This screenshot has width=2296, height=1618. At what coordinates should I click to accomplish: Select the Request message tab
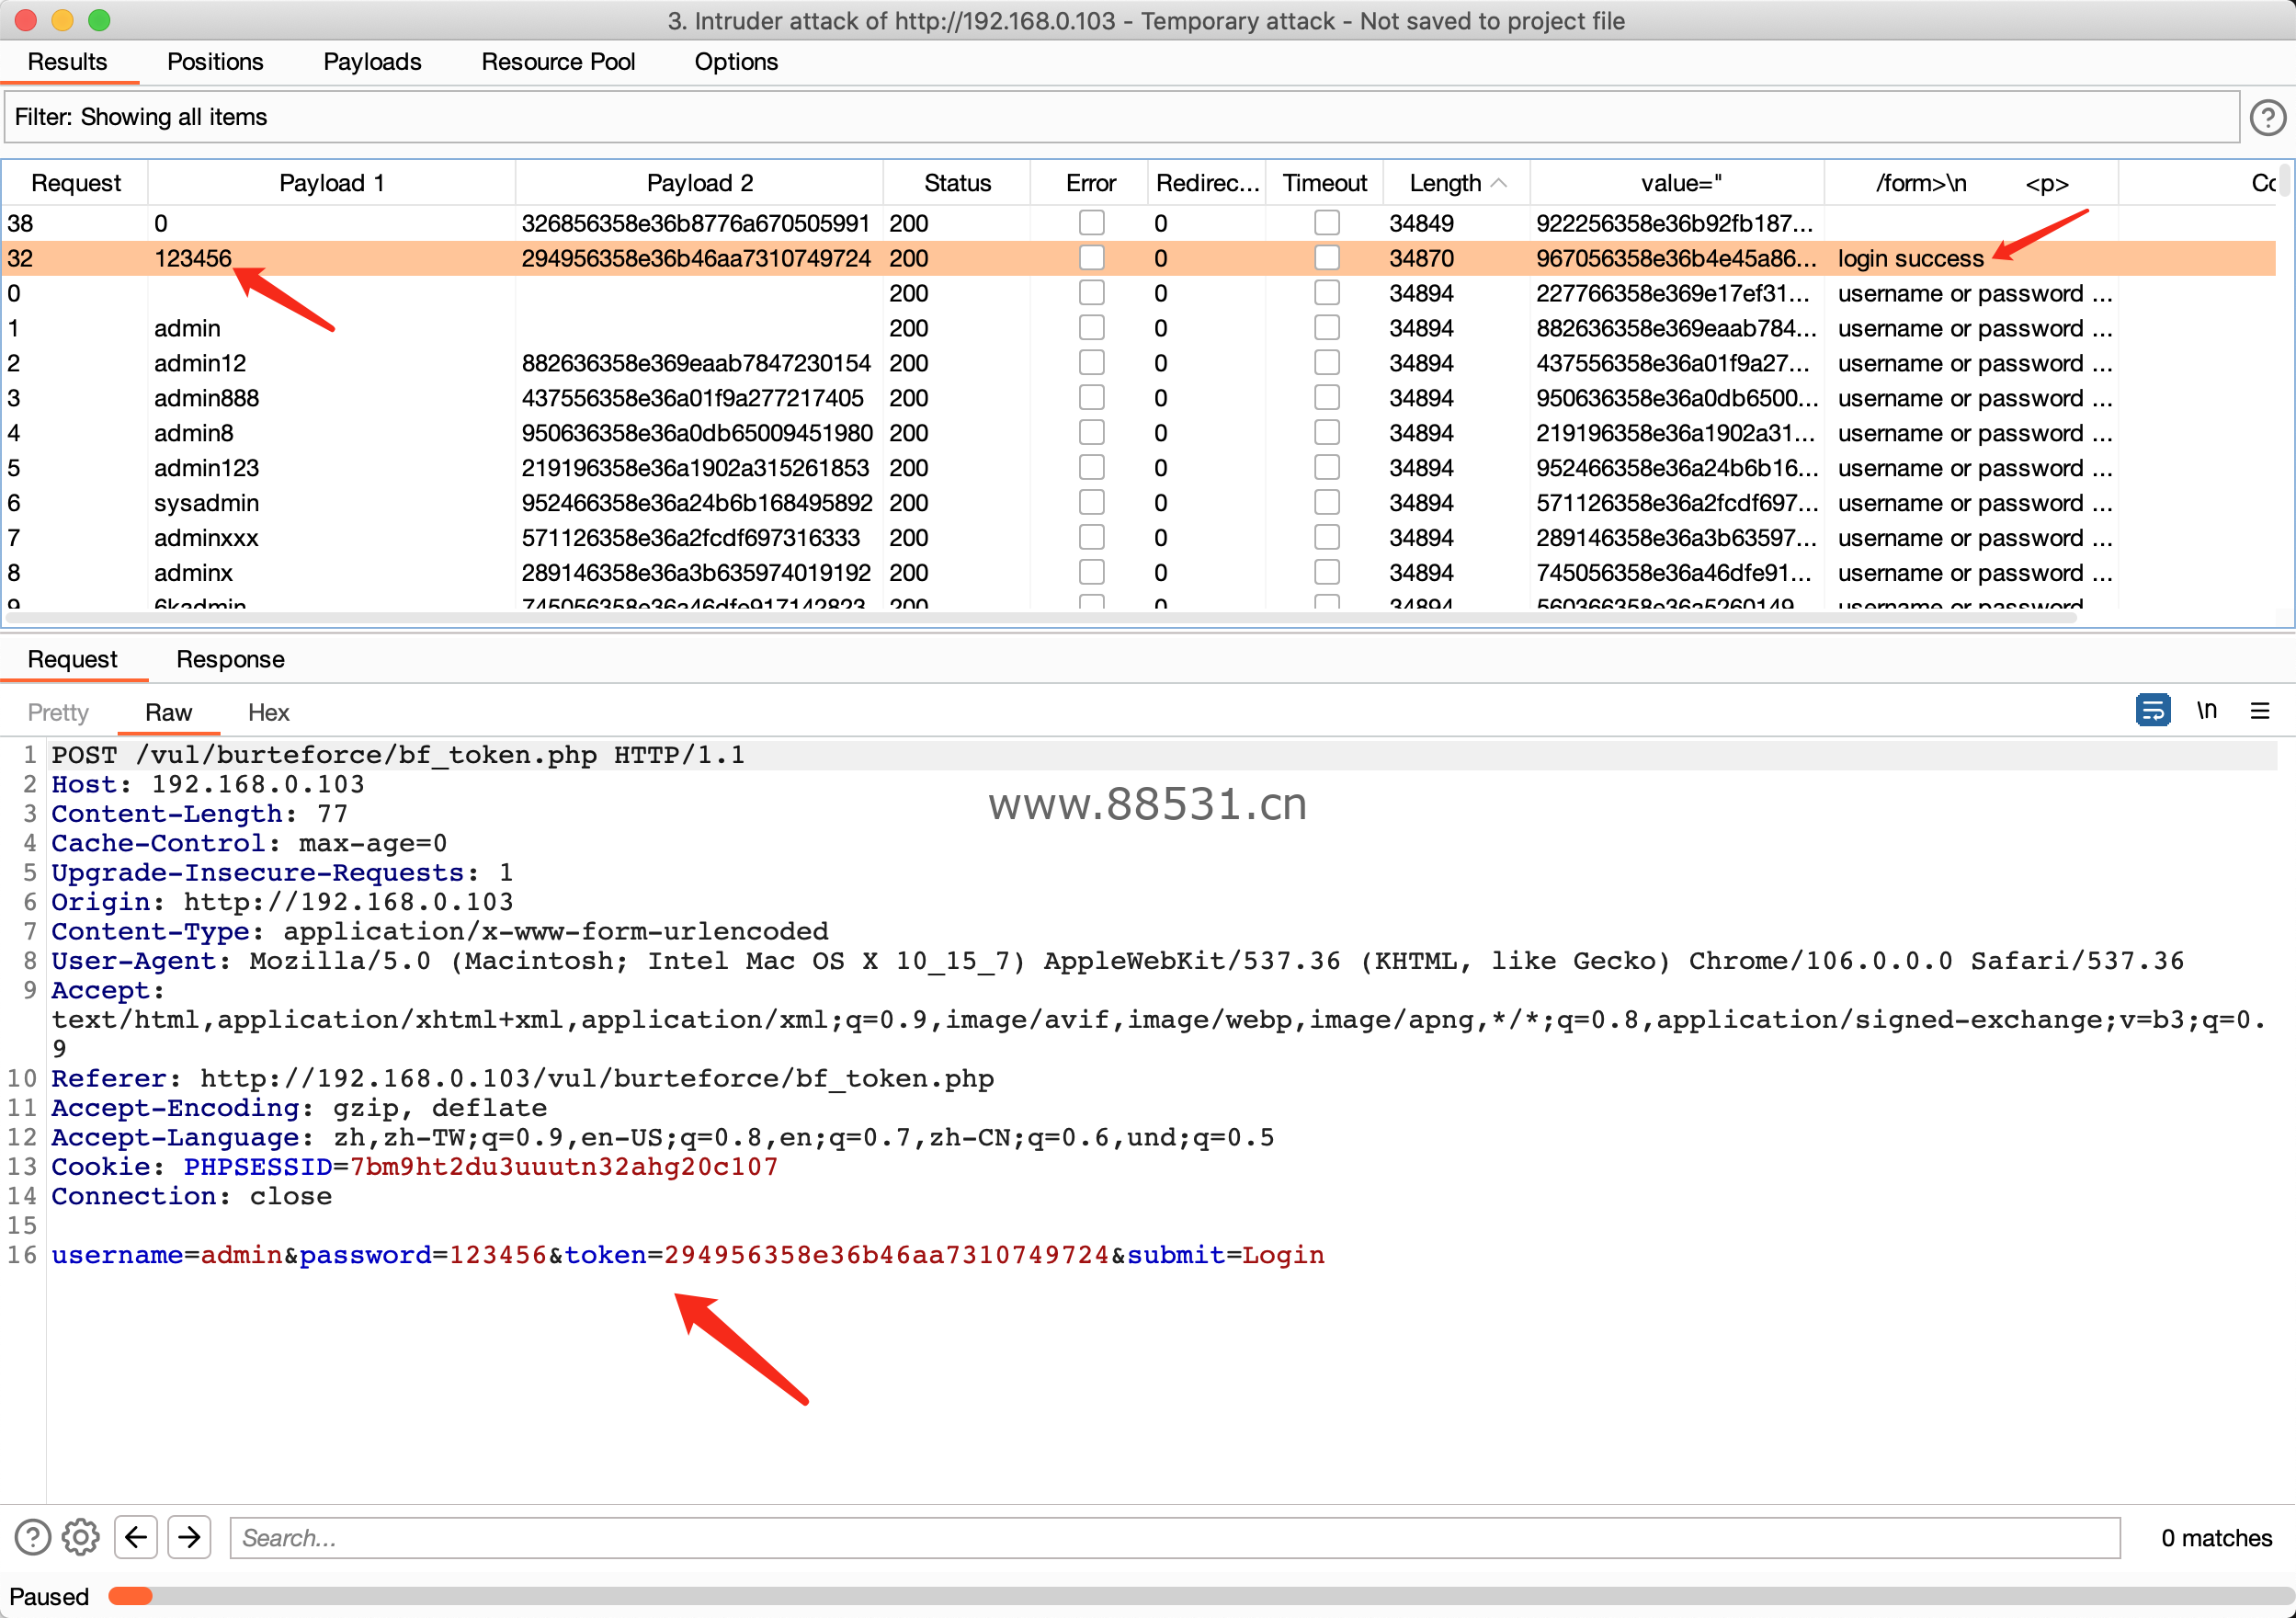(x=72, y=659)
